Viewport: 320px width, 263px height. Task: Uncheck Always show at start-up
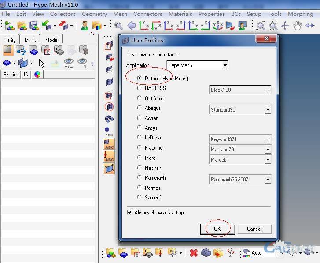point(129,213)
